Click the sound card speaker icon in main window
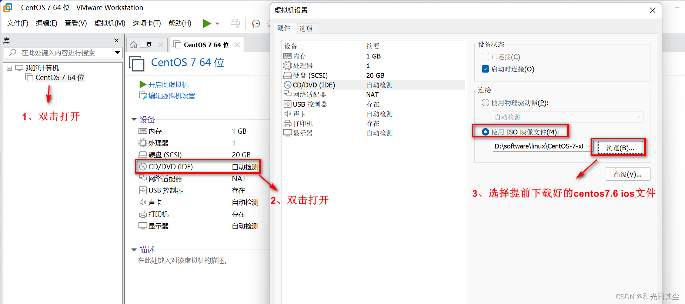The image size is (685, 304). 143,202
